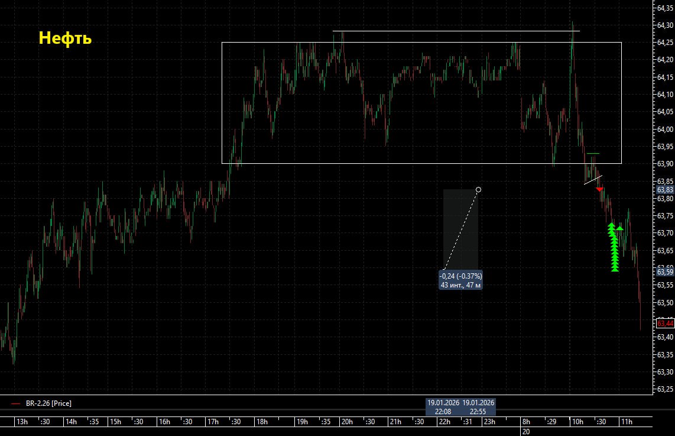Select the lone green up-arrow right of the stack

(x=619, y=228)
